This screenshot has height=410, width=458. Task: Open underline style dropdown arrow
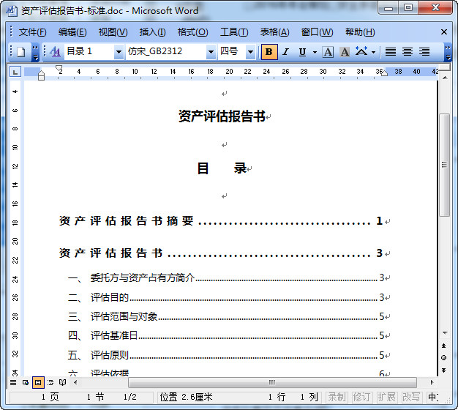315,52
